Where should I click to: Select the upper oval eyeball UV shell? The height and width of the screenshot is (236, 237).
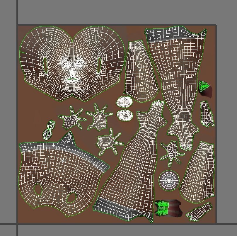[125, 102]
